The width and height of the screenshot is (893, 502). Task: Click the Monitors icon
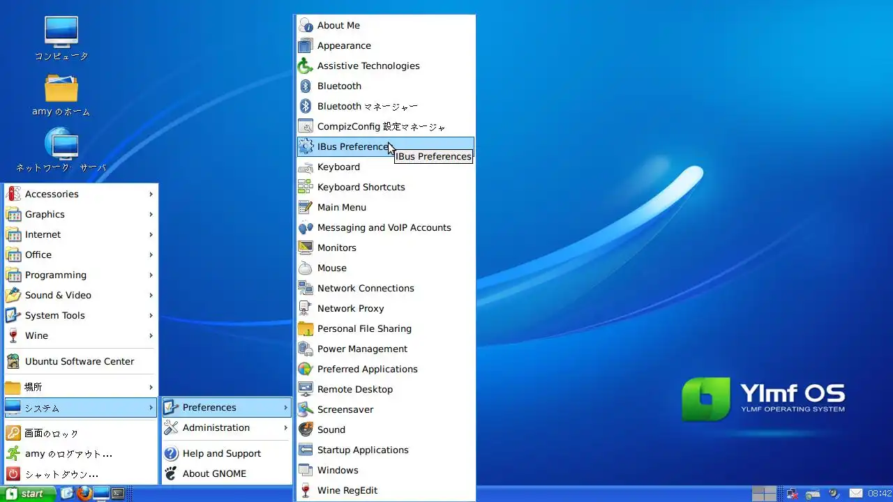click(x=306, y=248)
